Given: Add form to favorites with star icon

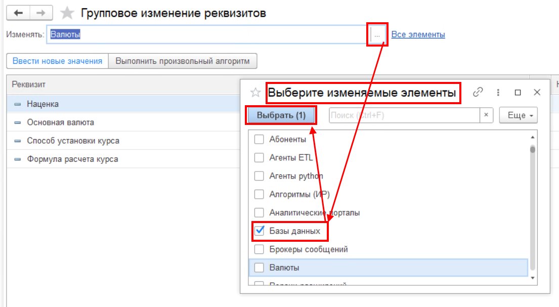Looking at the screenshot, I should pos(67,13).
